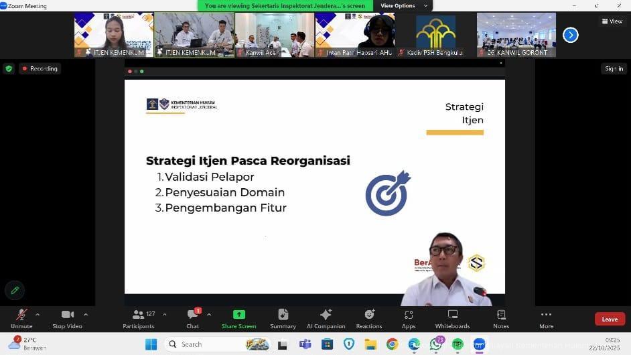Viewport: 631px width, 355px height.
Task: Click the red Leave button
Action: pyautogui.click(x=610, y=319)
